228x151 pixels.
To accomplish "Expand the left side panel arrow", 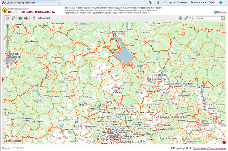I will click(x=3, y=80).
